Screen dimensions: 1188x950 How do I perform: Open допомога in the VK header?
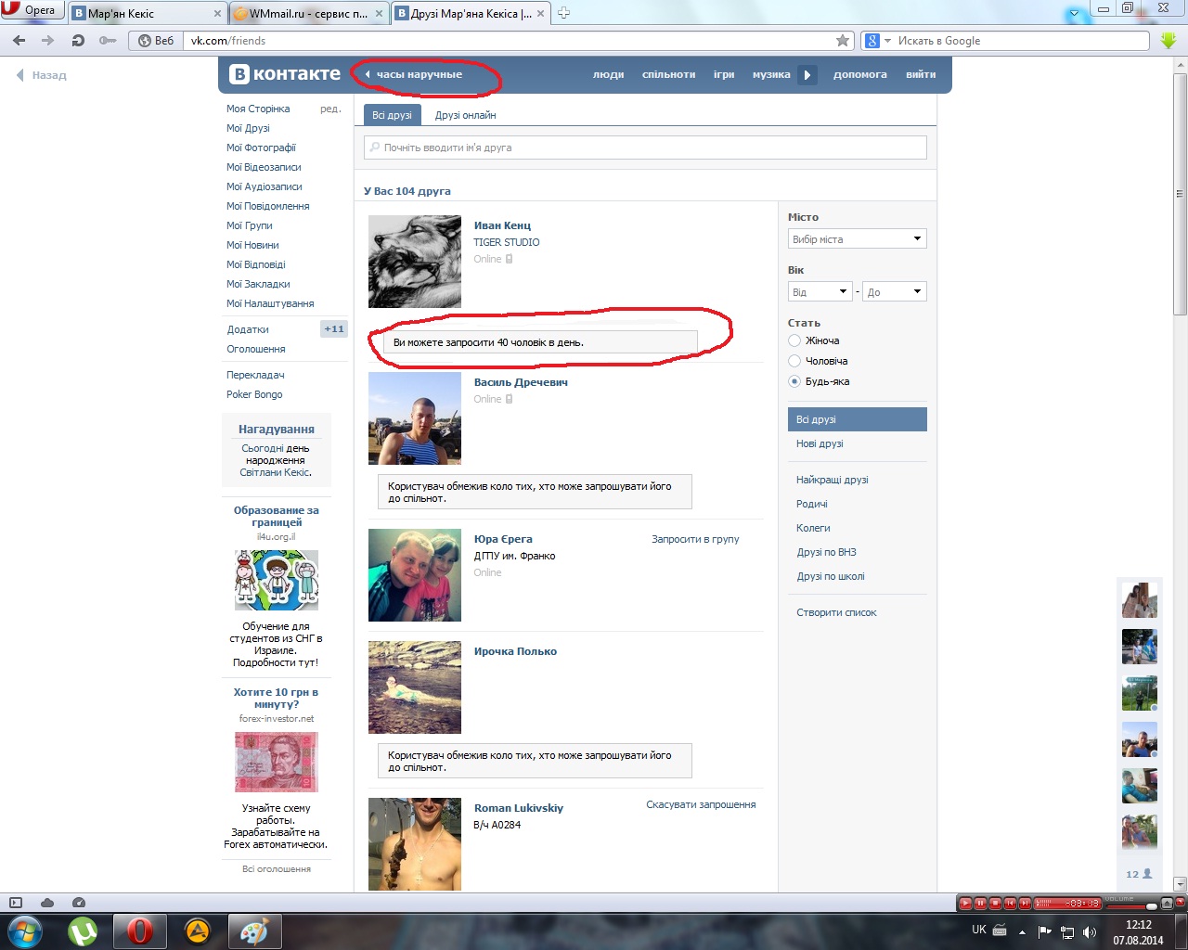tap(860, 74)
